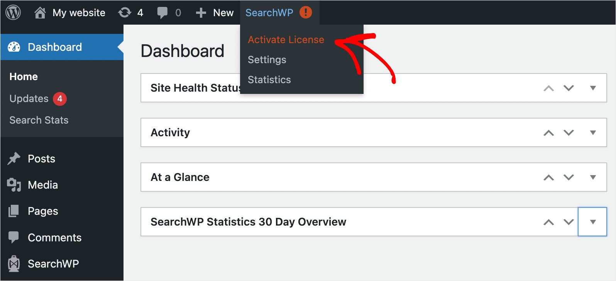Go to Search Stats submenu link
Viewport: 616px width, 281px height.
tap(39, 120)
